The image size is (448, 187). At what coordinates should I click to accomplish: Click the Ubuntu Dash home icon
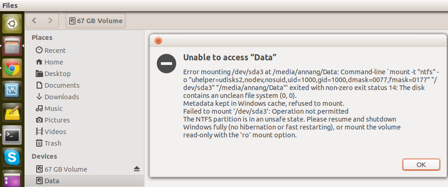tap(12, 24)
